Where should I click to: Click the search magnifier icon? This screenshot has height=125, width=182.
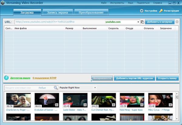56,88
